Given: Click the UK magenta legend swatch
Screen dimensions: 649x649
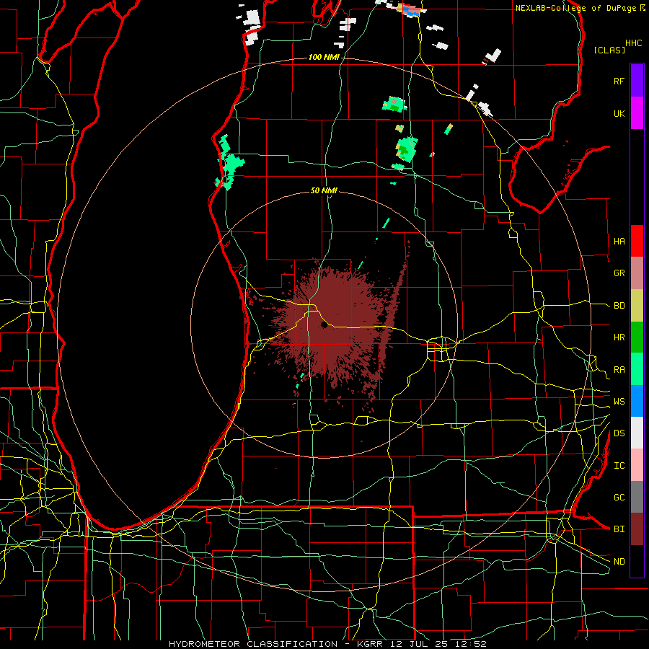Looking at the screenshot, I should 637,113.
